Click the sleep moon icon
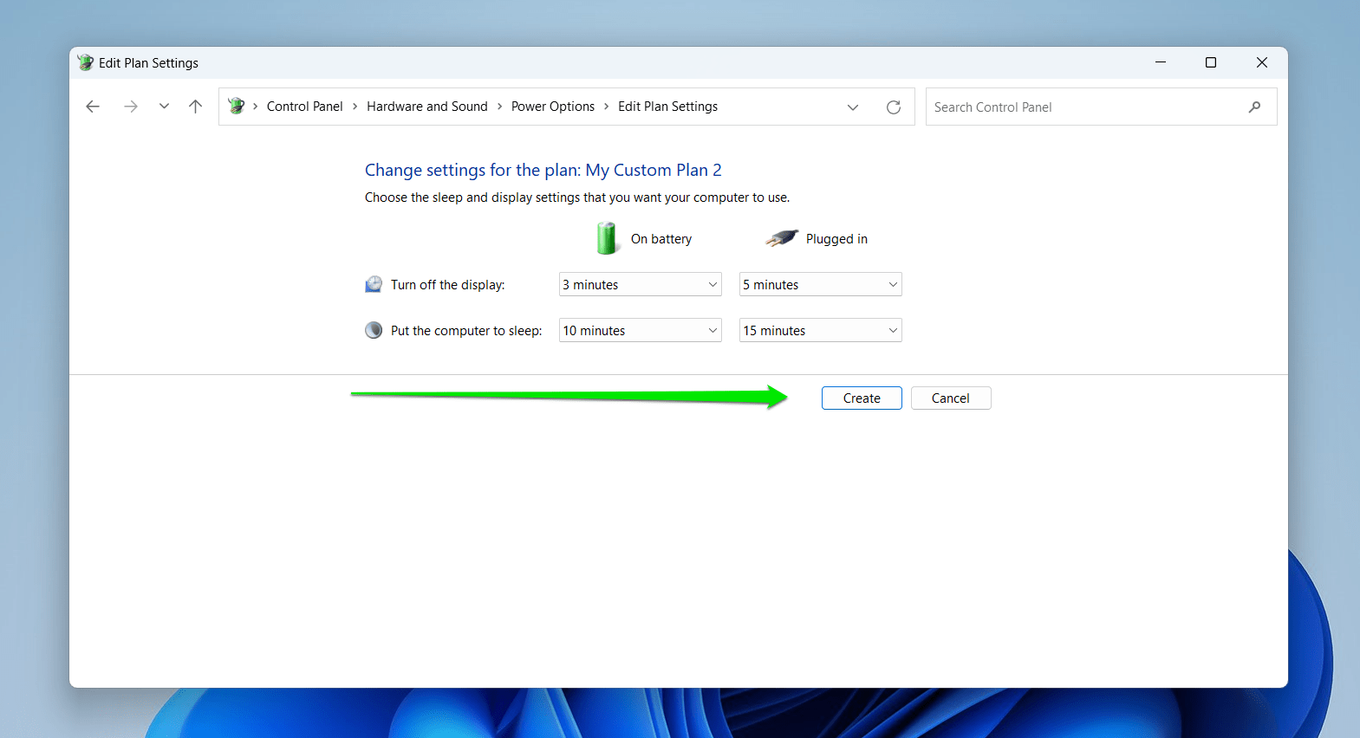Screen dimensions: 1360x738 click(374, 330)
